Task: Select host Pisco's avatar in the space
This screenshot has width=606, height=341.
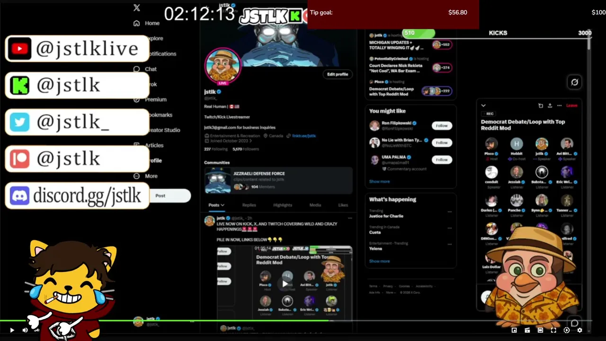Action: click(x=491, y=144)
